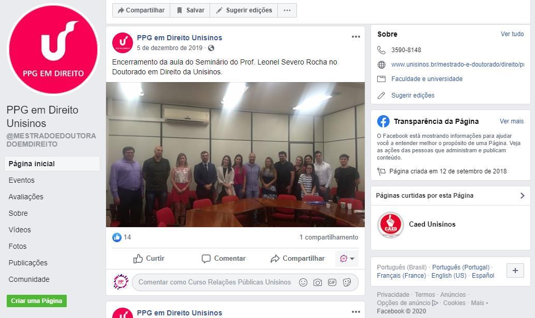Insert a GIF in the comment
This screenshot has height=318, width=535.
coord(332,282)
